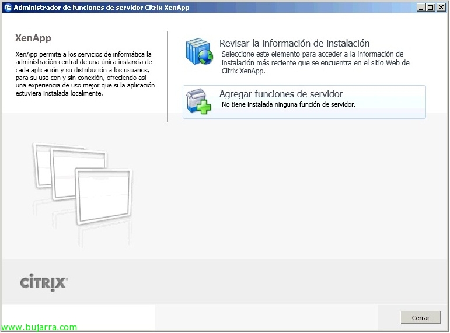
Task: Maximize the XenApp server role manager window
Action: (431, 8)
